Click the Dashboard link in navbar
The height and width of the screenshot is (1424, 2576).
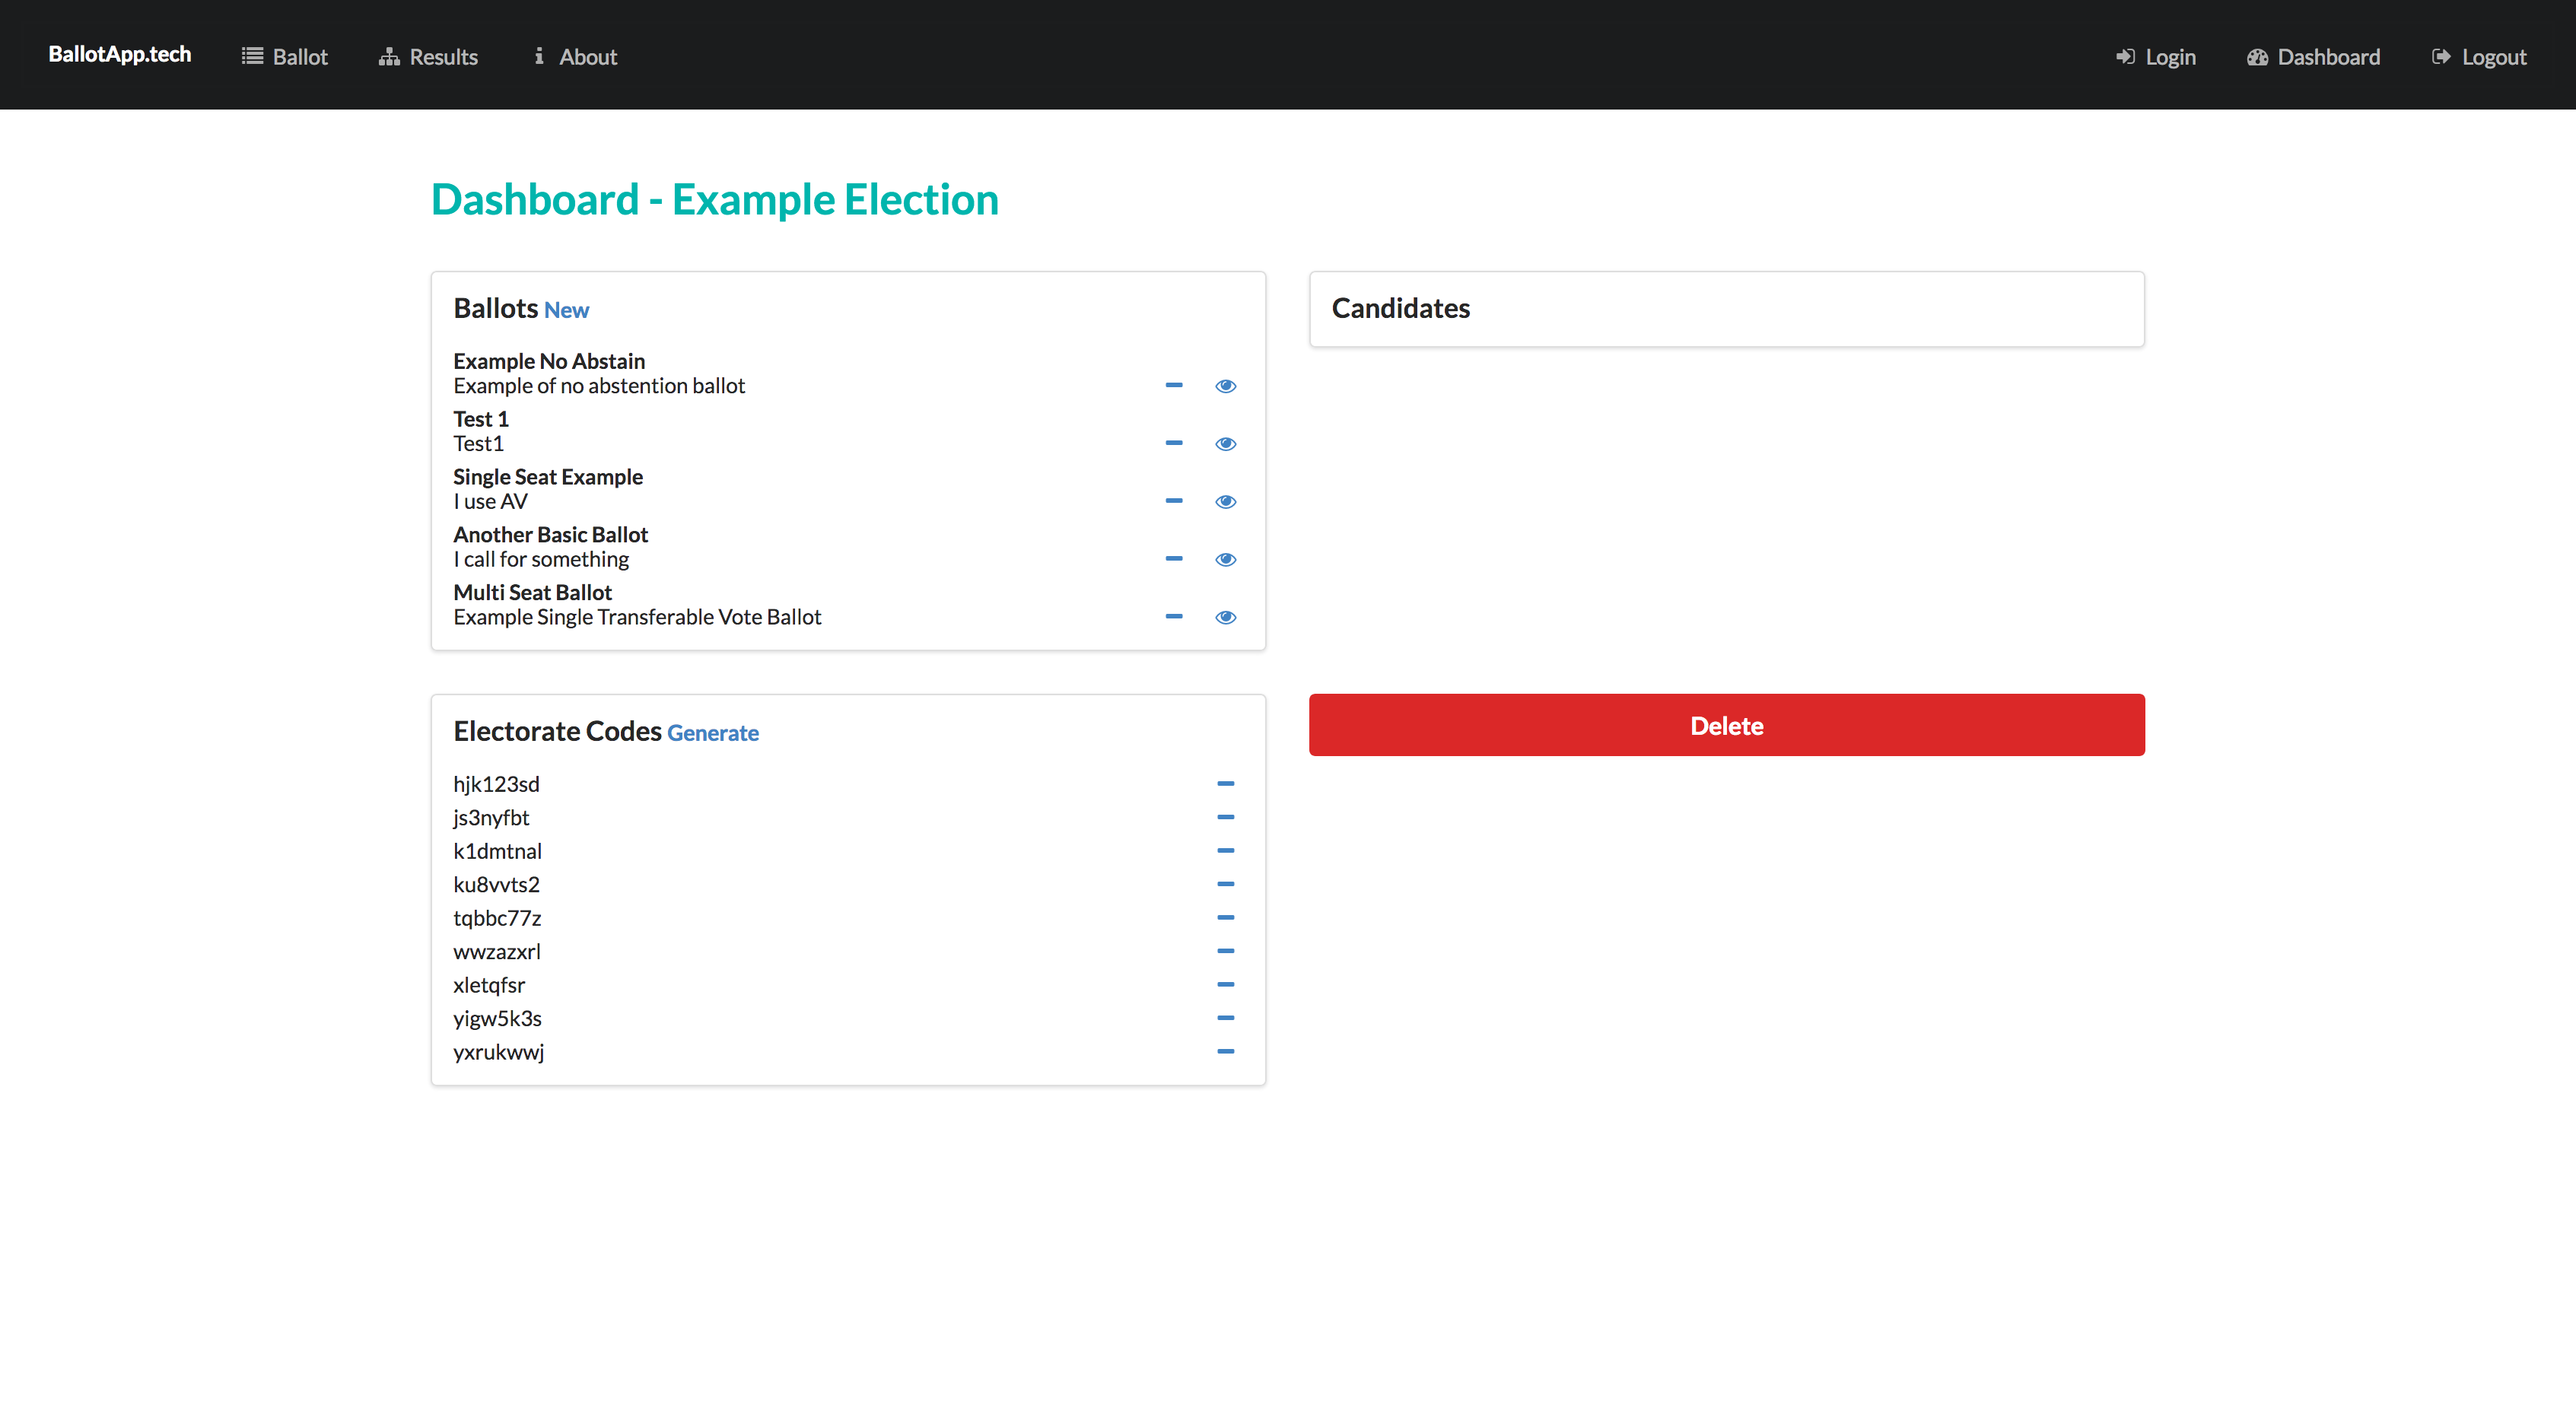point(2313,57)
